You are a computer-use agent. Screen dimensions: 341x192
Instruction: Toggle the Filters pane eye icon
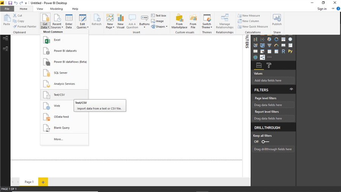tap(291, 89)
